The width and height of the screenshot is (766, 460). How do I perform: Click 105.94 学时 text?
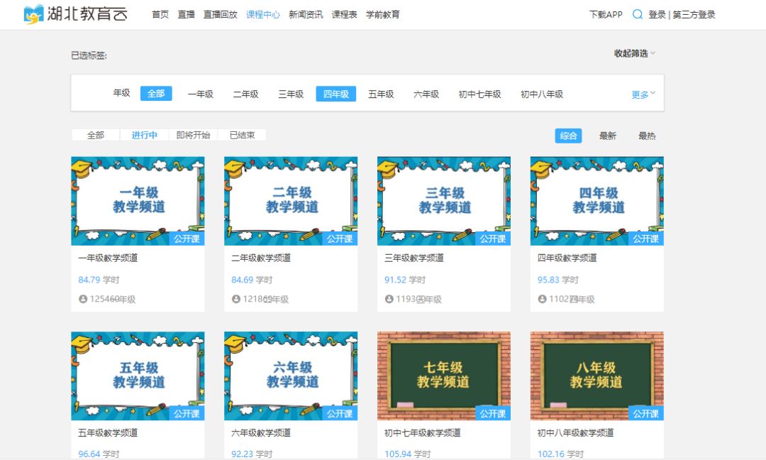407,454
